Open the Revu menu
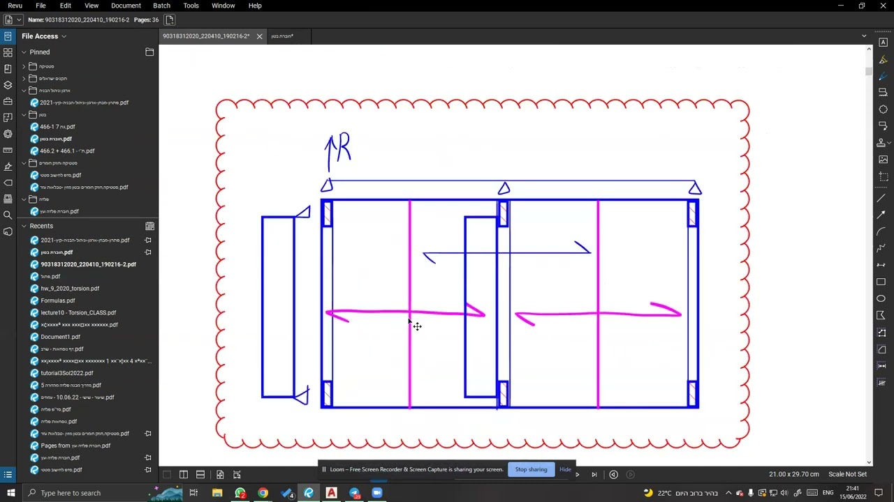The height and width of the screenshot is (502, 894). pyautogui.click(x=15, y=6)
